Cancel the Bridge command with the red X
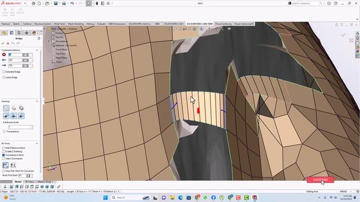The height and width of the screenshot is (202, 360). coord(8,43)
